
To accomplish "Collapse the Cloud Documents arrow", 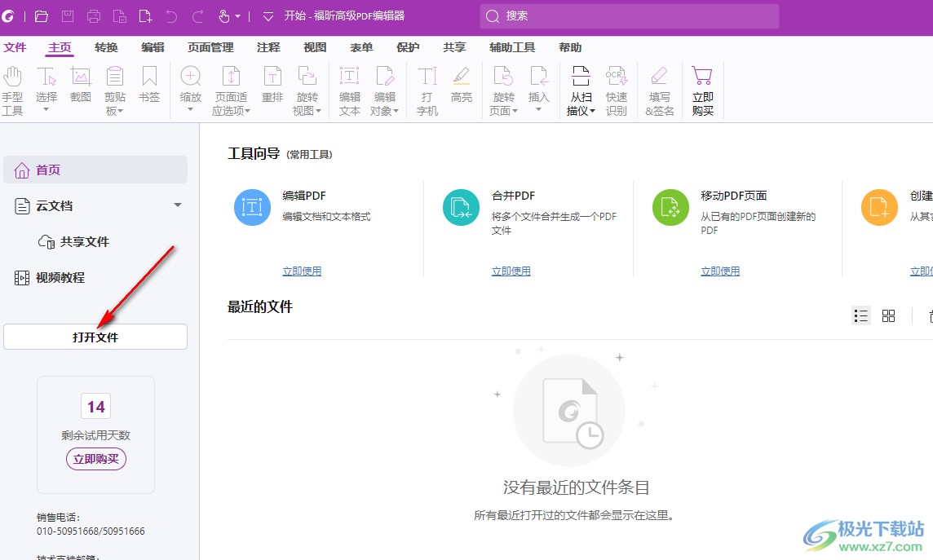I will [x=177, y=205].
